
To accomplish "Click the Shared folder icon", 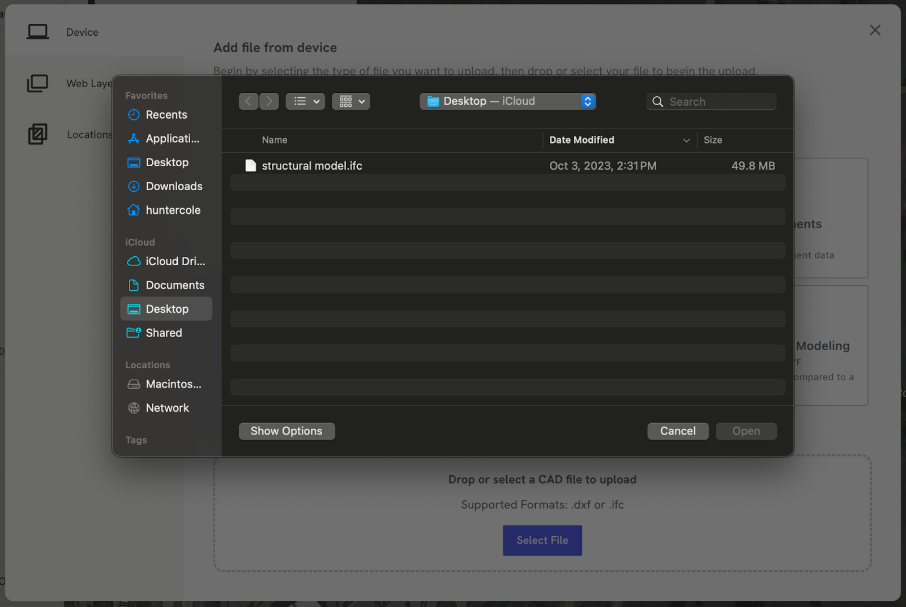I will tap(134, 333).
